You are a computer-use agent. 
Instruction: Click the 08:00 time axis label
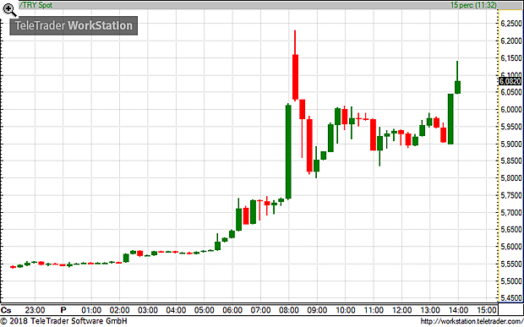[x=289, y=309]
